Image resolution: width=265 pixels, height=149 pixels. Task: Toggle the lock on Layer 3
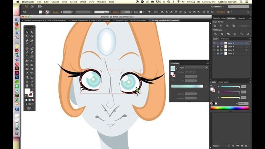[218, 50]
